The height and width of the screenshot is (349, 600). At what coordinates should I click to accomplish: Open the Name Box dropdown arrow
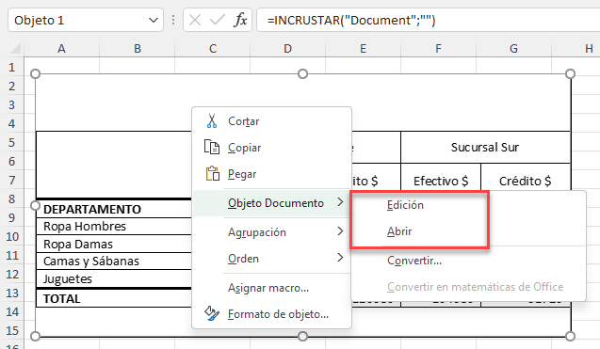click(x=153, y=20)
